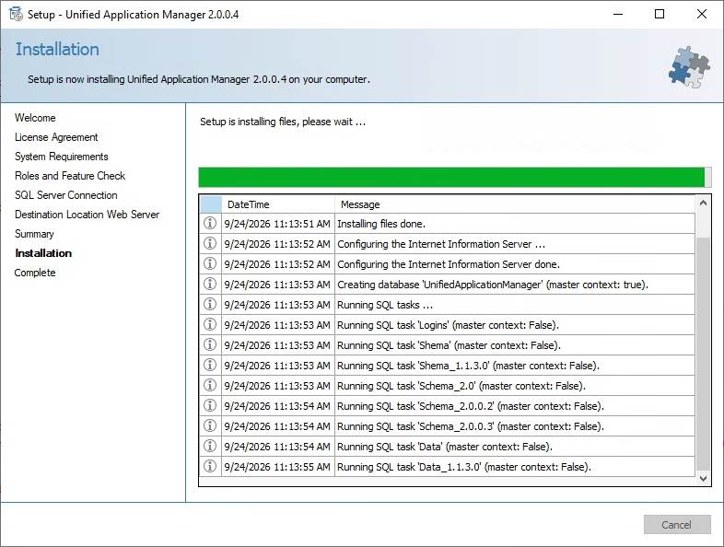
Task: Click message 'Creating database 'UnifiedApplicationManager''
Action: point(493,285)
